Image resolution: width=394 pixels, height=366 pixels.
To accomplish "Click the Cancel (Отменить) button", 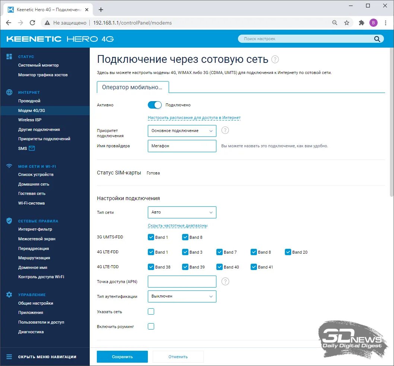I will pos(178,357).
